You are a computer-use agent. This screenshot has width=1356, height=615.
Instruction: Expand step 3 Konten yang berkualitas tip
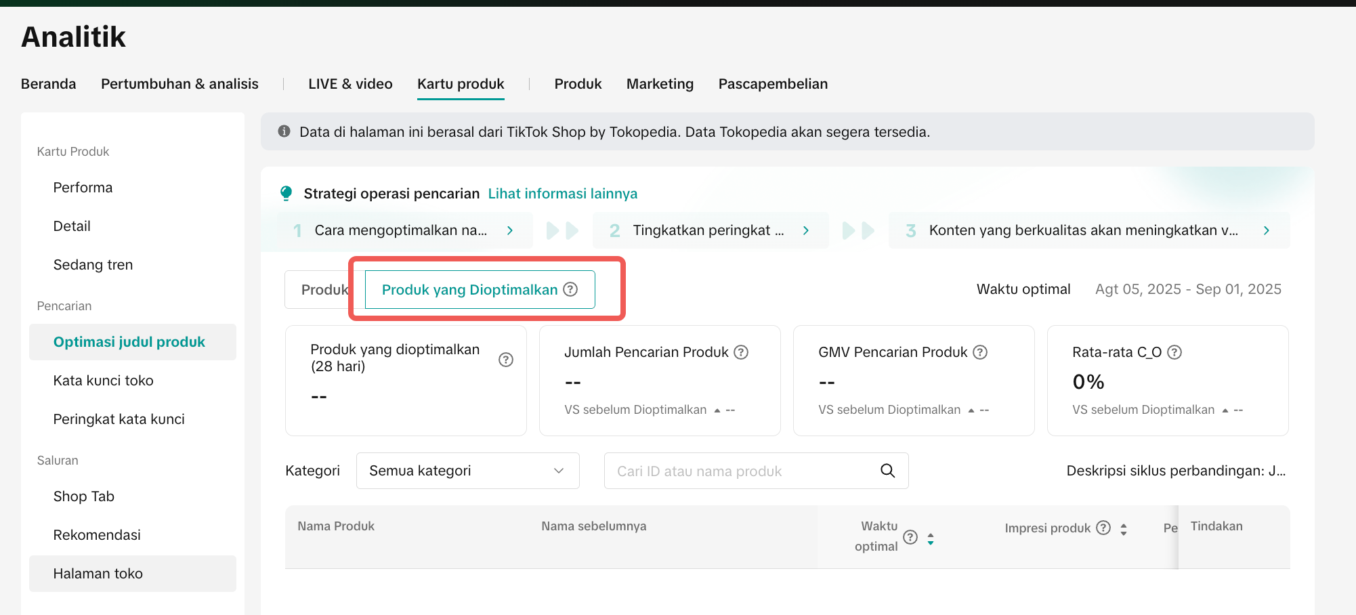[1267, 230]
